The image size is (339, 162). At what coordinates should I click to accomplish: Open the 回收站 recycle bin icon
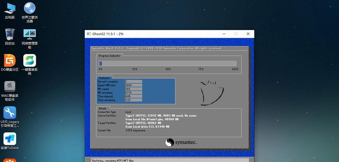click(10, 36)
